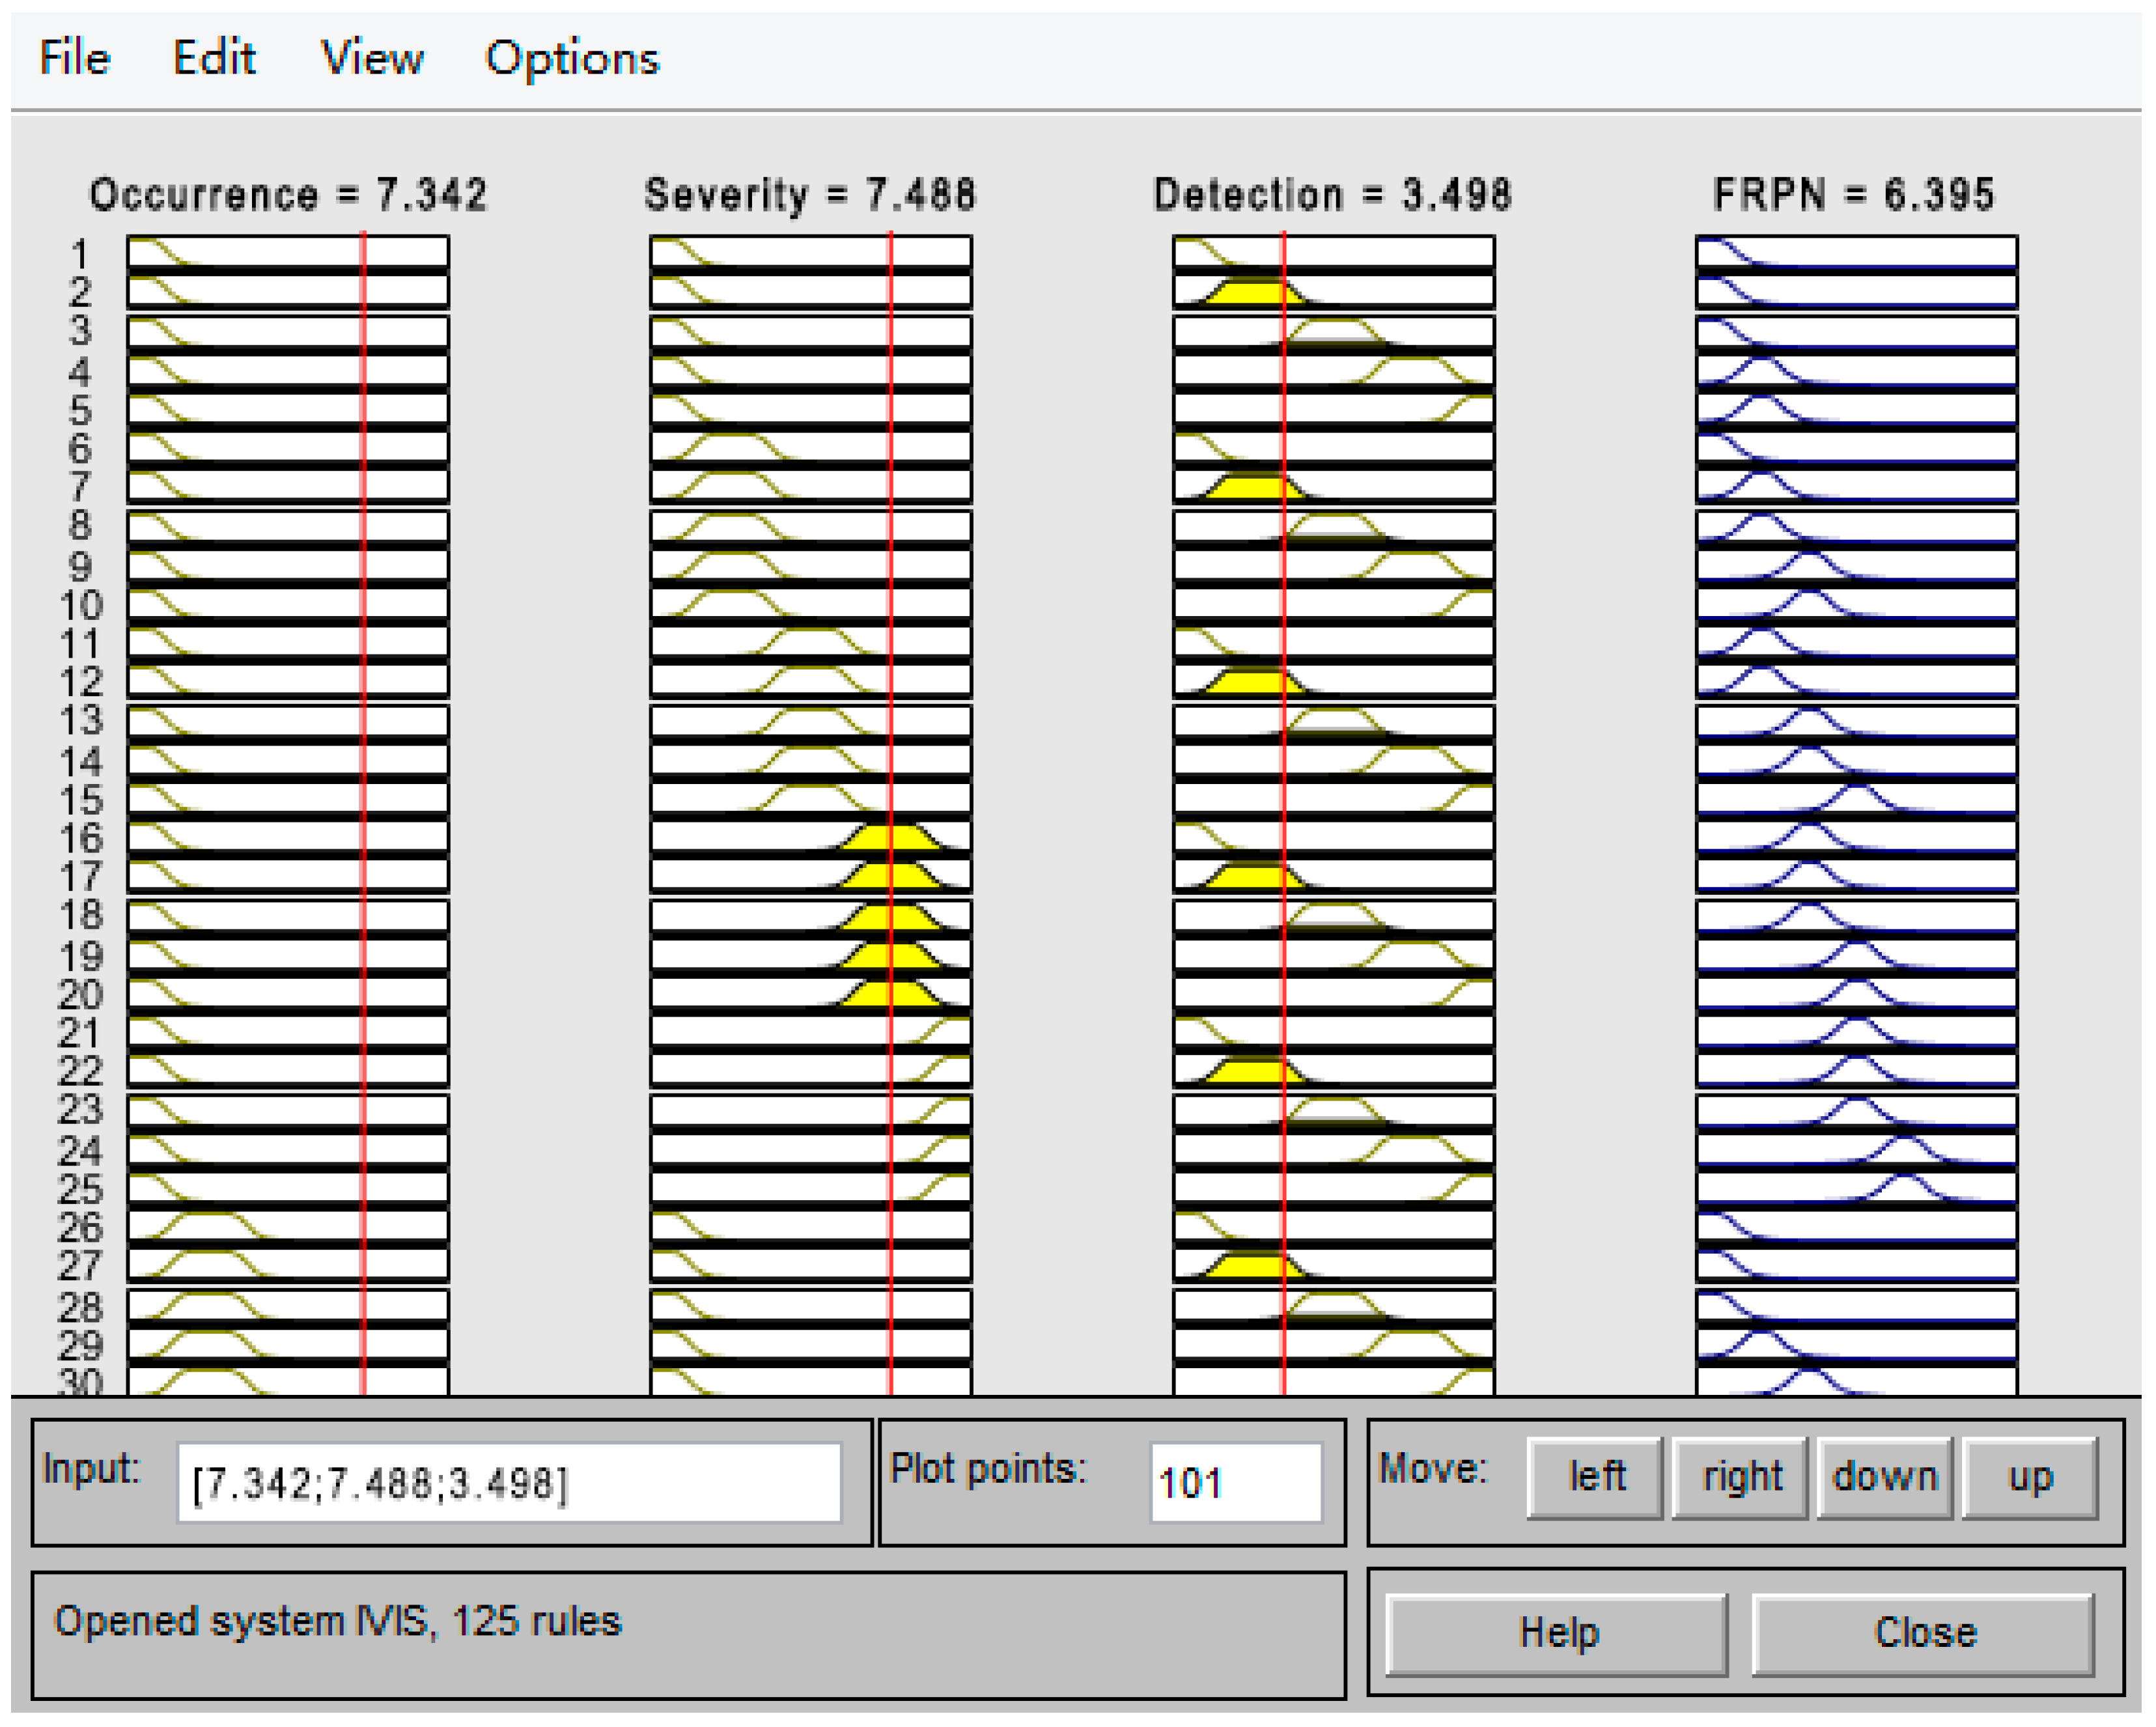Open the Options menu
This screenshot has width=2156, height=1727.
[x=571, y=57]
